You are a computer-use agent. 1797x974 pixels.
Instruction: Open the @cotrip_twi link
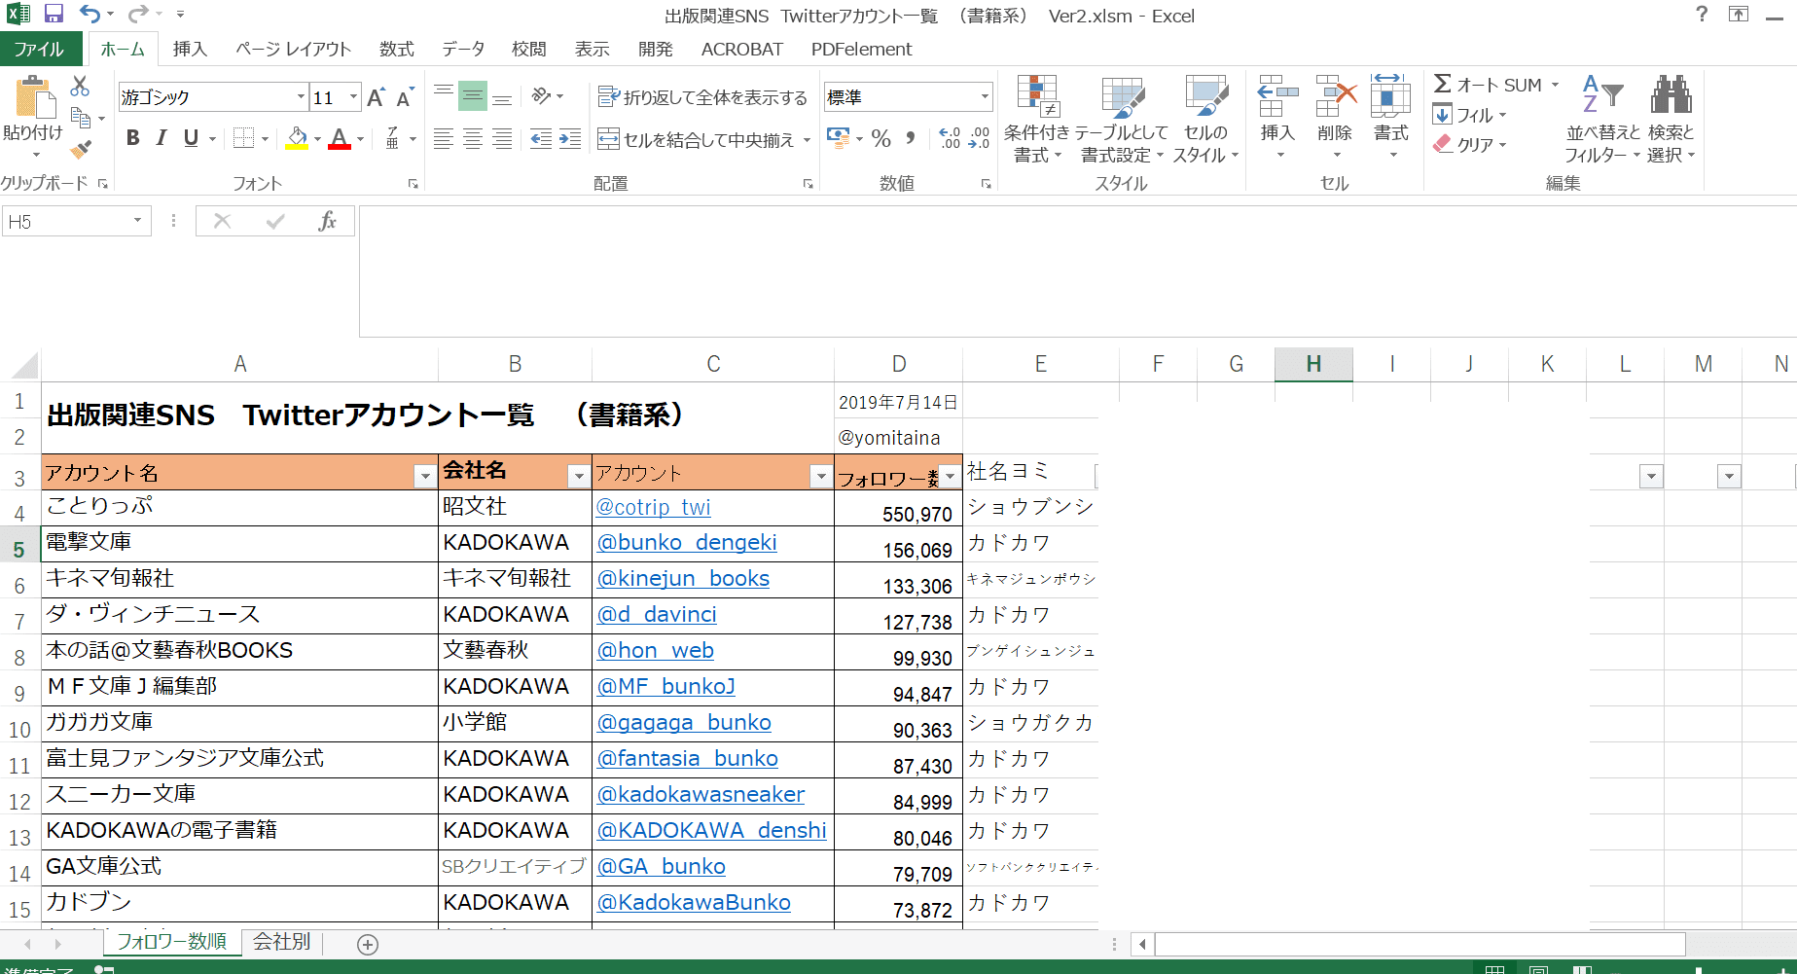tap(653, 507)
